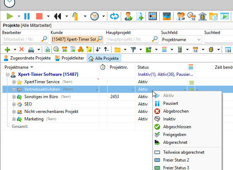Open dropdown arrow next to clock icon

tap(103, 16)
